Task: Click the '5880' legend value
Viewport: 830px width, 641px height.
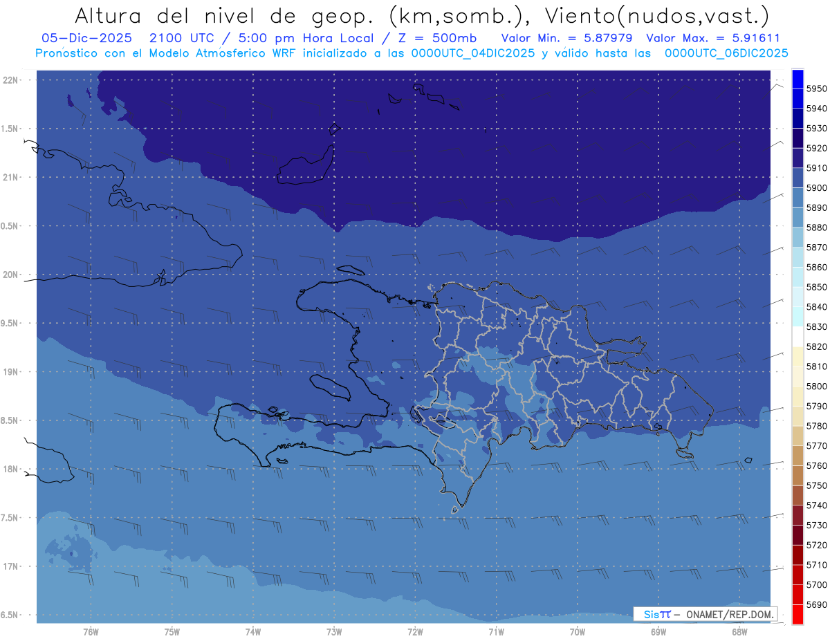Action: point(816,227)
